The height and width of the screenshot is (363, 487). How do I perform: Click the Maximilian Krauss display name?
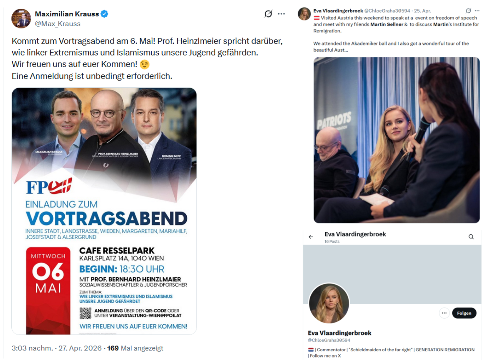(67, 14)
